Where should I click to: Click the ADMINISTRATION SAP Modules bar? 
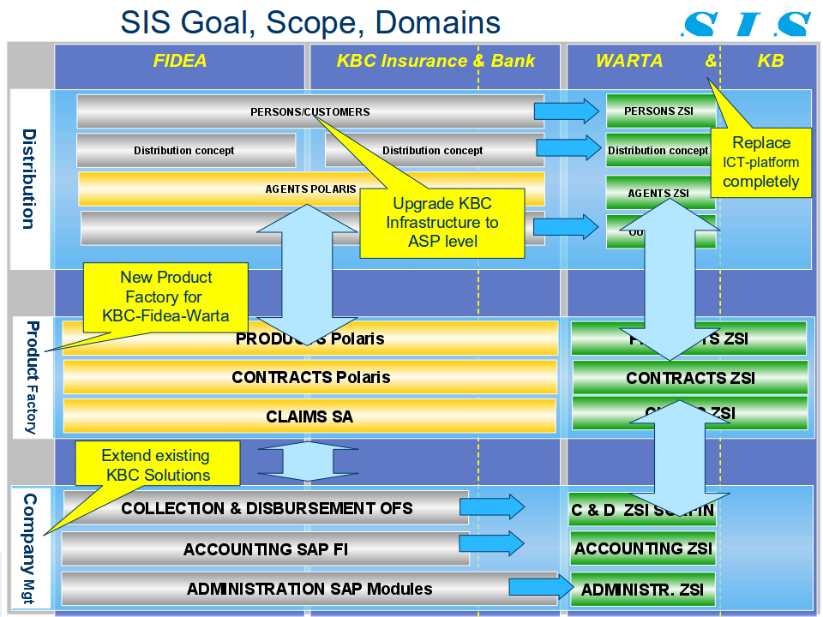click(309, 589)
